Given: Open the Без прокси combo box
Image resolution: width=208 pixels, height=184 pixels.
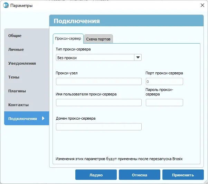Looking at the screenshot, I should (x=99, y=57).
